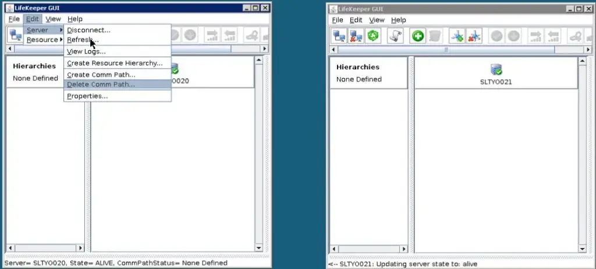Viewport: 596px width, 269px height.
Task: Open Help menu in left window
Action: [x=75, y=19]
